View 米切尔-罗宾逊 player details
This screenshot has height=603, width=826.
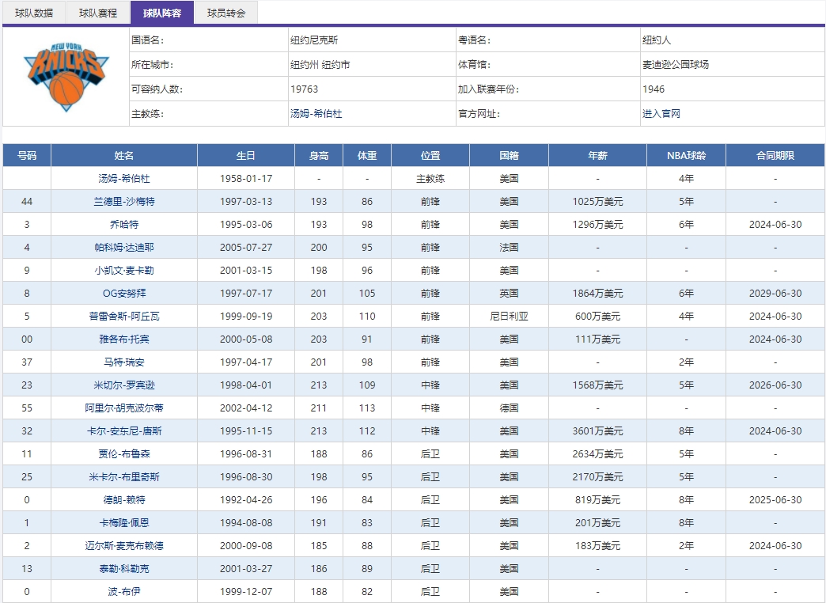pyautogui.click(x=127, y=385)
